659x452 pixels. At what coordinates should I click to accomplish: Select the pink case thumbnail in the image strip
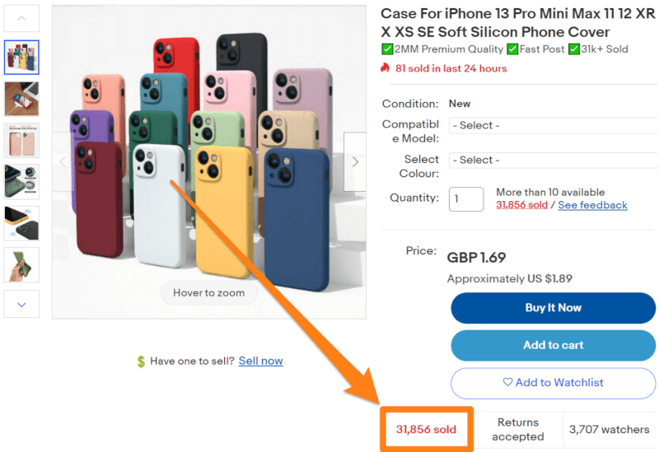[21, 140]
